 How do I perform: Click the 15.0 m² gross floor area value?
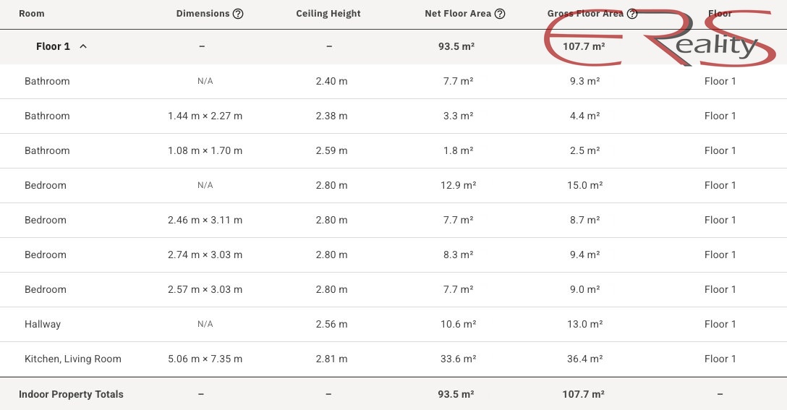coord(584,185)
